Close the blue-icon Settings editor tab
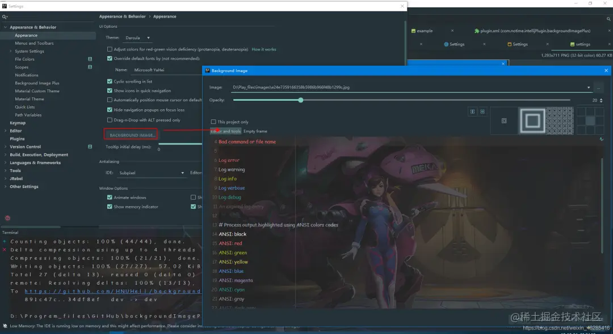The width and height of the screenshot is (613, 334). (x=484, y=44)
